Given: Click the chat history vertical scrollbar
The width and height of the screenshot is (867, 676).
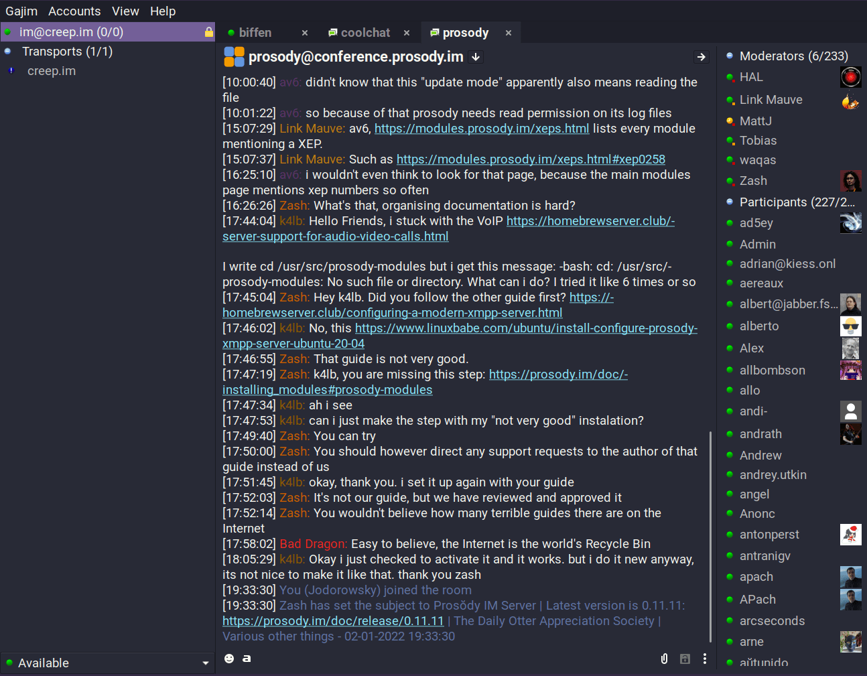Looking at the screenshot, I should coord(710,536).
